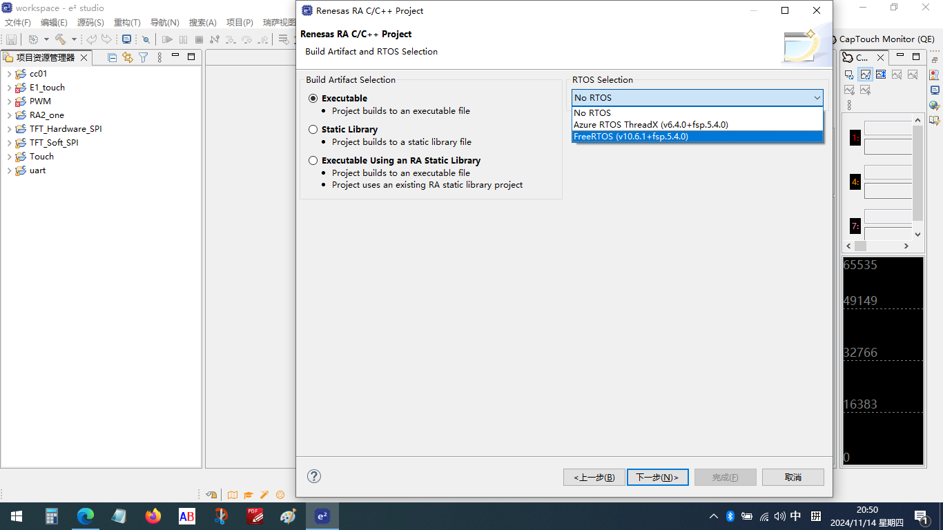Click the Terminate stop toolbar icon
Image resolution: width=943 pixels, height=530 pixels.
[x=199, y=40]
